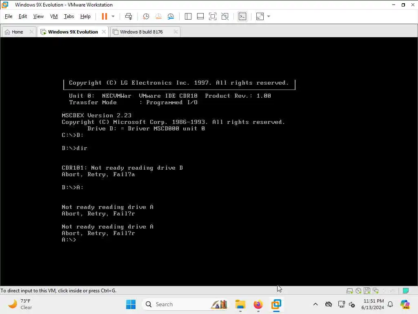Click the CD/DVD drive status icon

[x=358, y=291]
